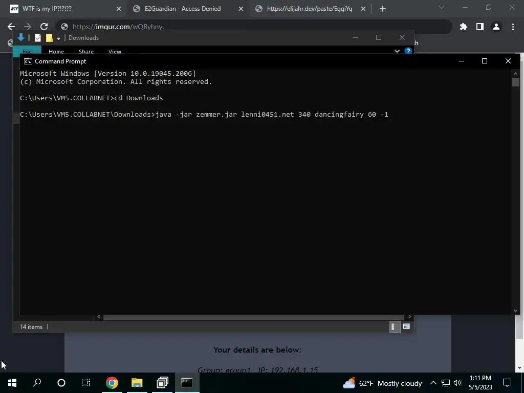Close the WTF is my IP tab
Image resolution: width=524 pixels, height=393 pixels.
click(119, 9)
